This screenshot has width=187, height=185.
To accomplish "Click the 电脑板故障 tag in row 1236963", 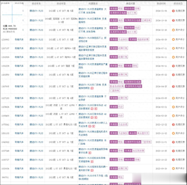I will 143,39.
